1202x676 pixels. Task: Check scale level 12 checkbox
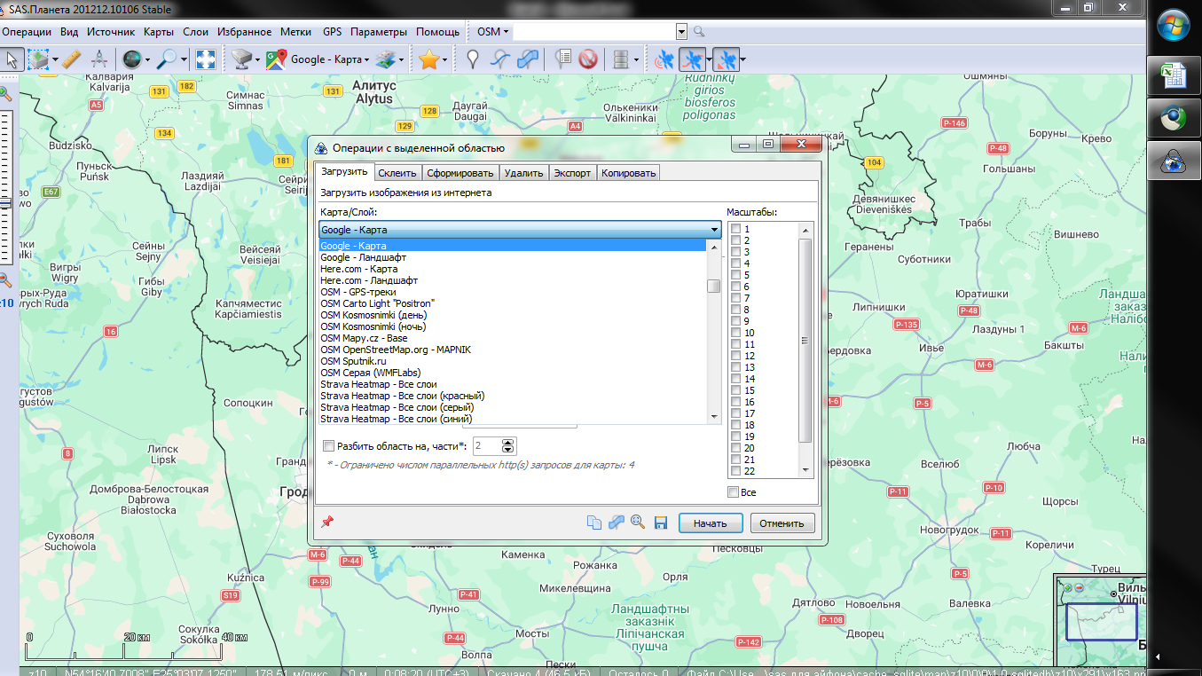[x=736, y=356]
